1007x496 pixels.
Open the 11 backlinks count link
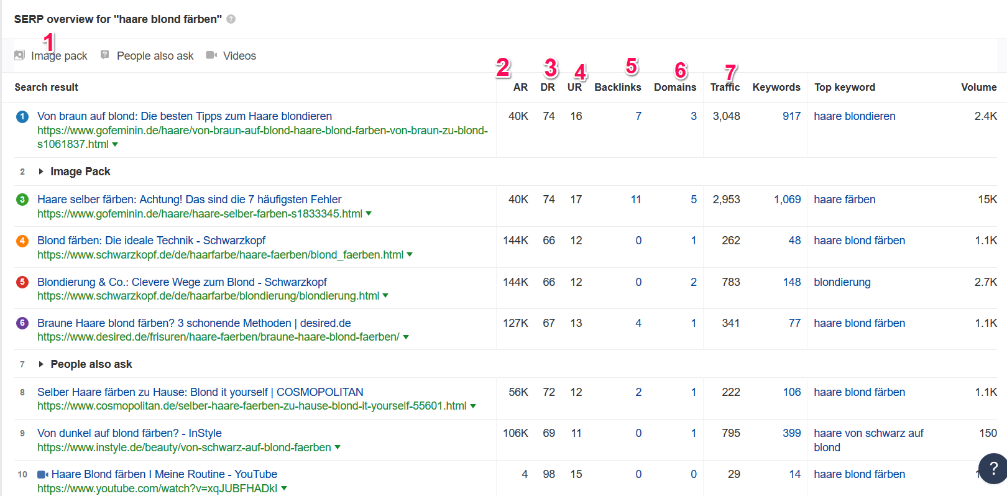pyautogui.click(x=636, y=200)
